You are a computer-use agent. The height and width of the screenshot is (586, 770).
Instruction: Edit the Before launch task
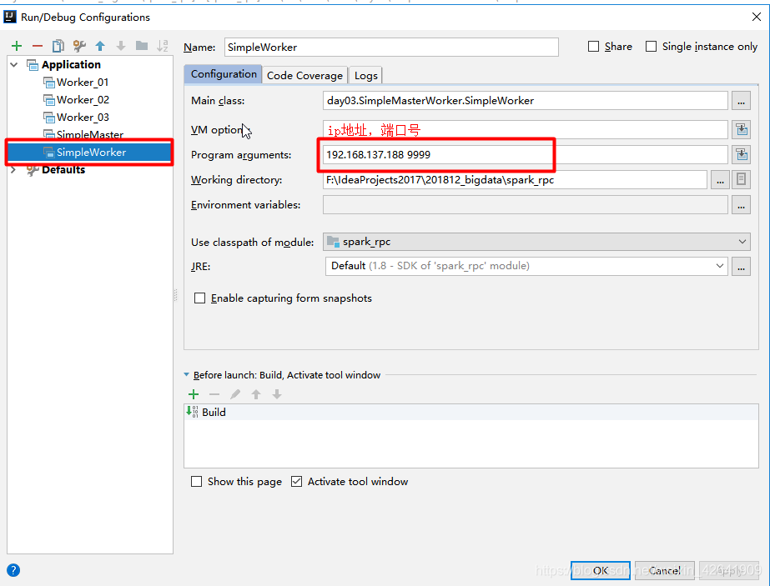(x=235, y=394)
